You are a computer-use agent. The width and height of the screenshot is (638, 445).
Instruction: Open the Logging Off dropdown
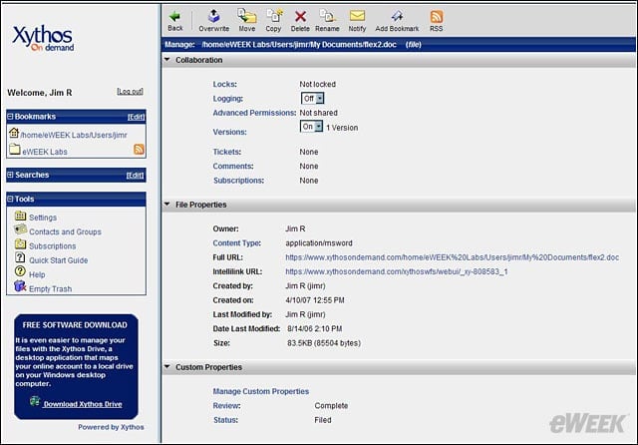(312, 99)
